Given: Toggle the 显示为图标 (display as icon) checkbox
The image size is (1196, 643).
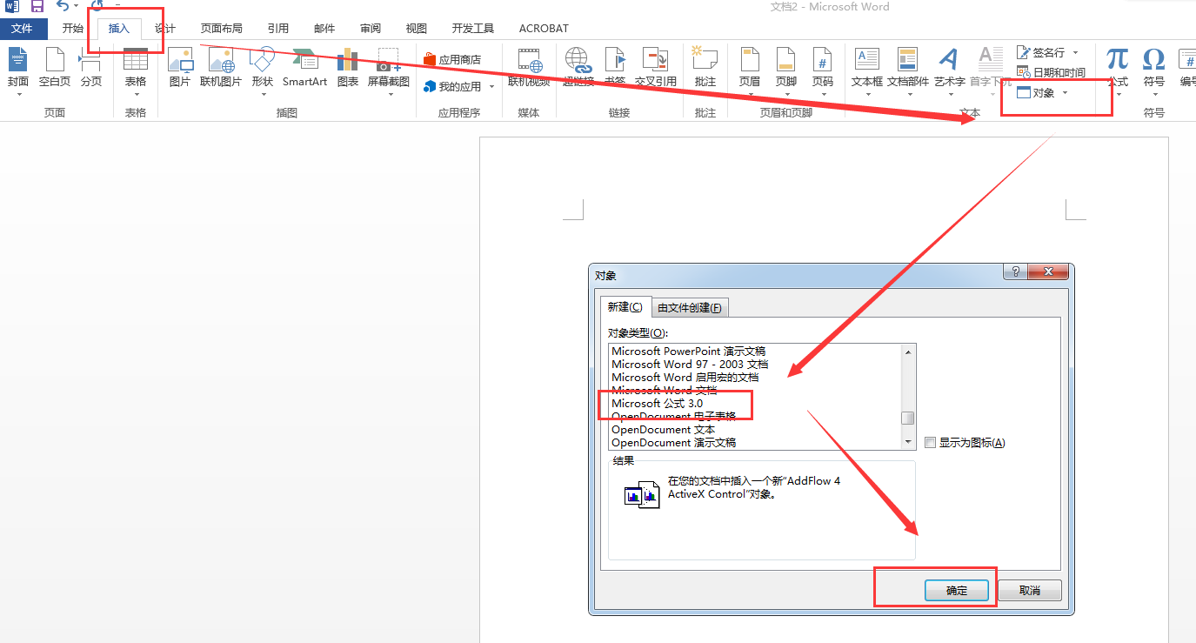Looking at the screenshot, I should (x=930, y=443).
